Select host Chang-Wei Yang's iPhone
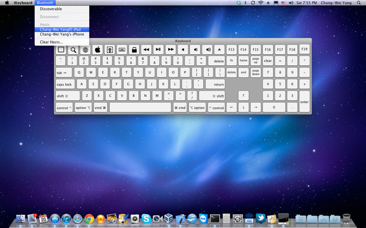Image resolution: width=366 pixels, height=228 pixels. point(62,34)
